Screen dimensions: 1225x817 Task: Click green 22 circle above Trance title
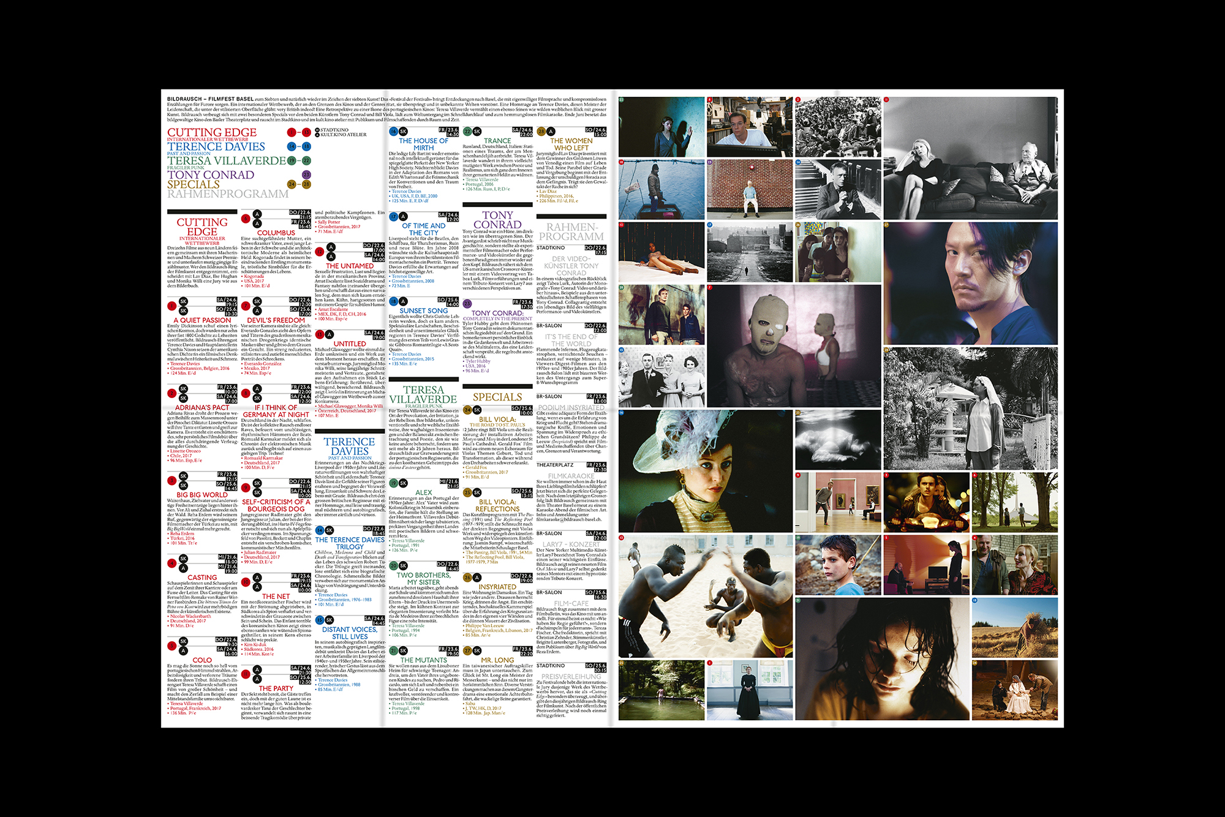click(467, 131)
